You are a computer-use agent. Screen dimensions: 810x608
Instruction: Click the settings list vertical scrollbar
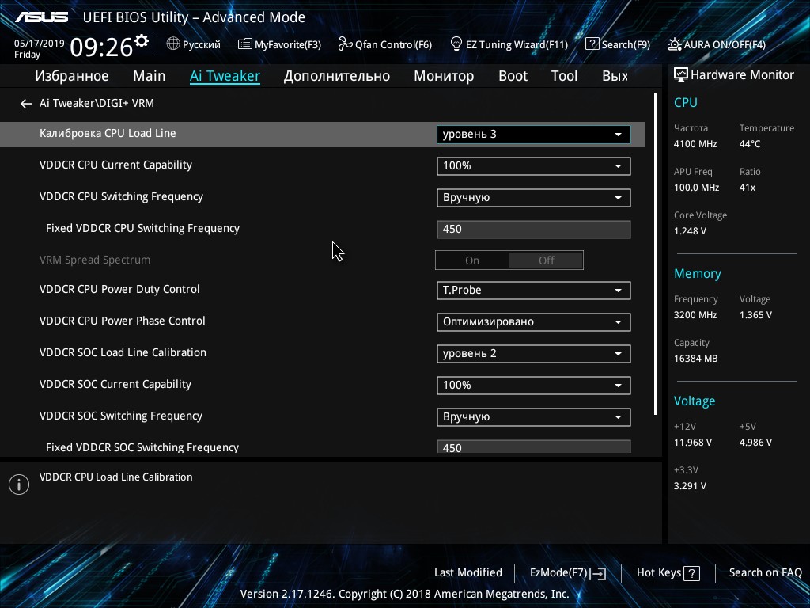pyautogui.click(x=655, y=254)
